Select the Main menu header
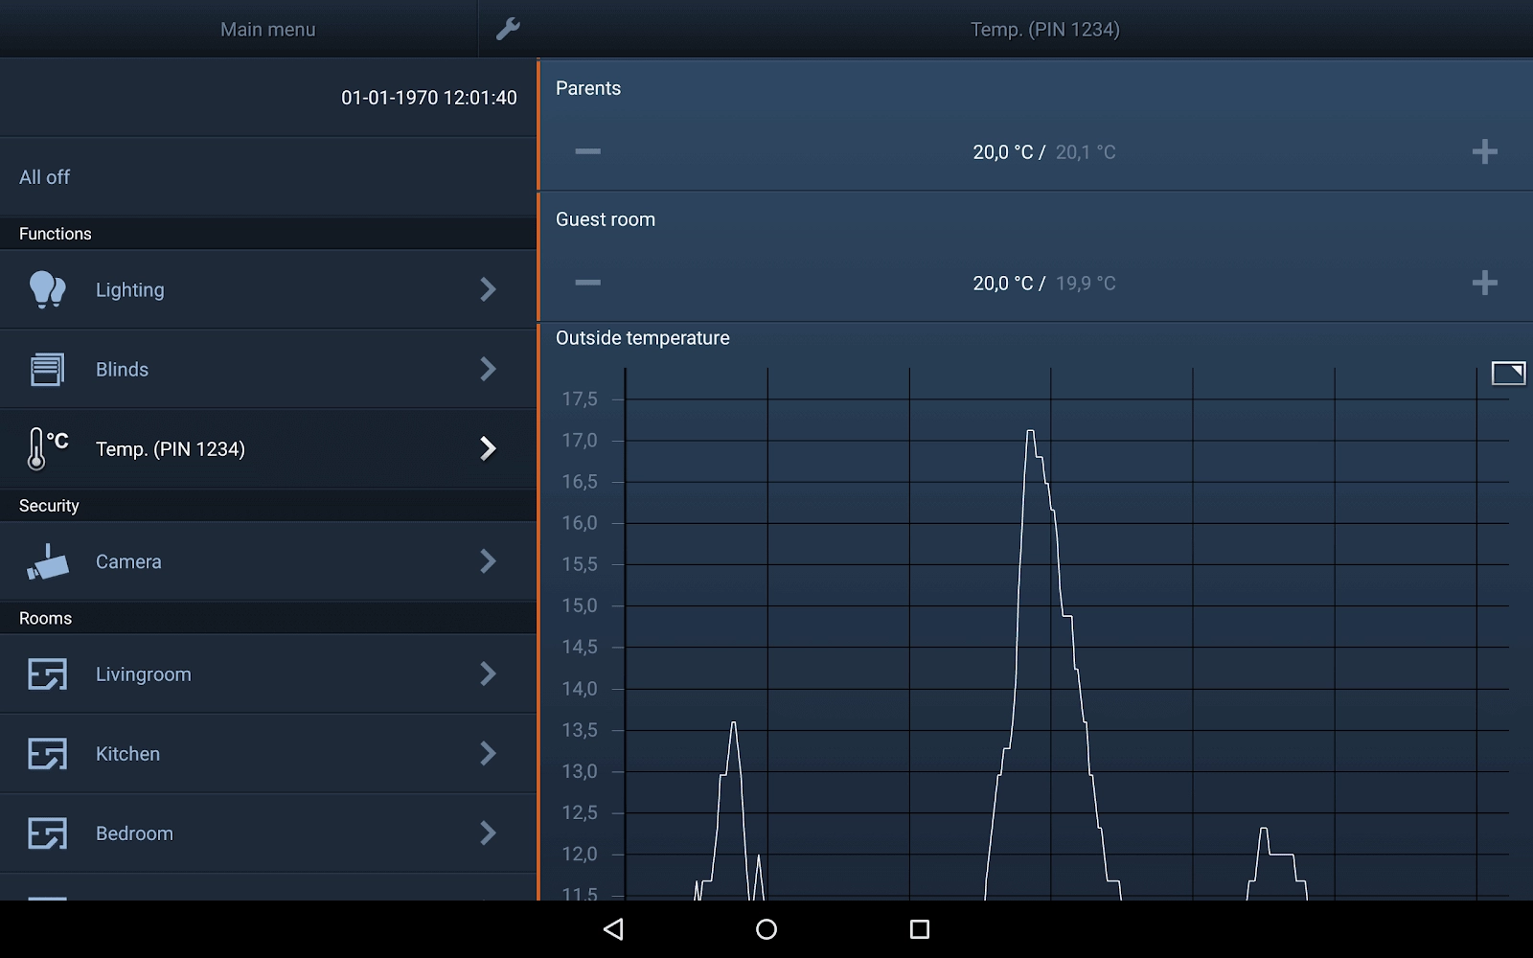The width and height of the screenshot is (1533, 958). pos(267,30)
